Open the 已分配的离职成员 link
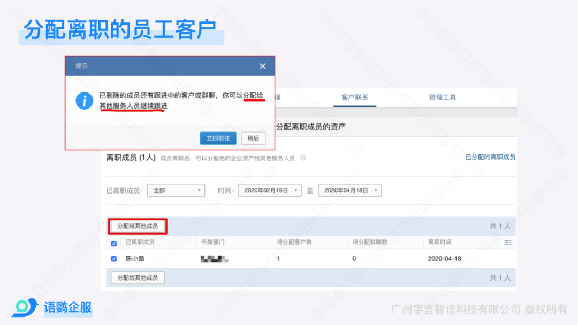This screenshot has width=578, height=325. coord(490,158)
